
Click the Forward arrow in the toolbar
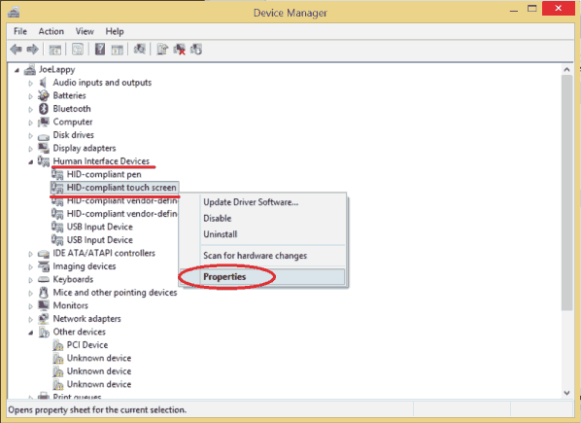pos(33,49)
